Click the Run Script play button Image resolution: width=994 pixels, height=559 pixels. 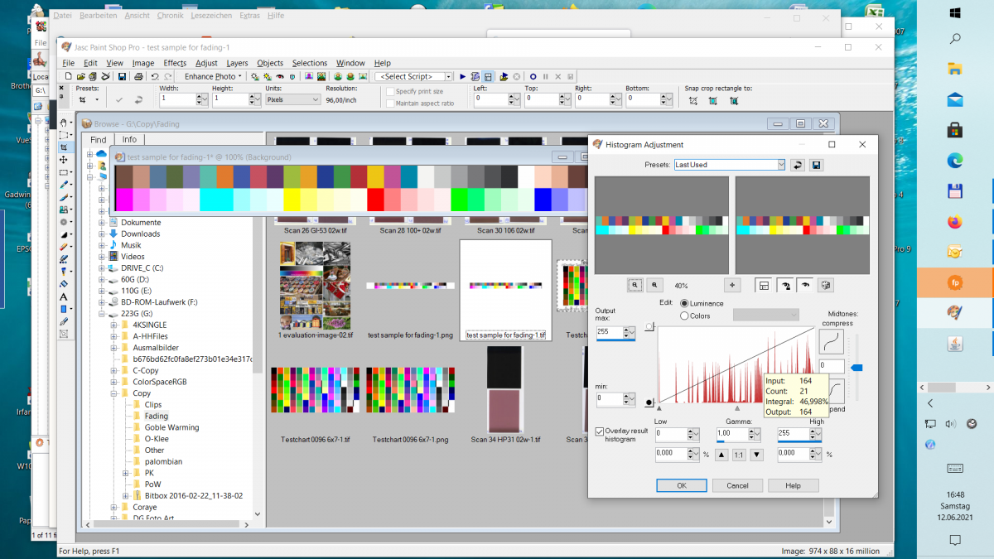[x=462, y=77]
